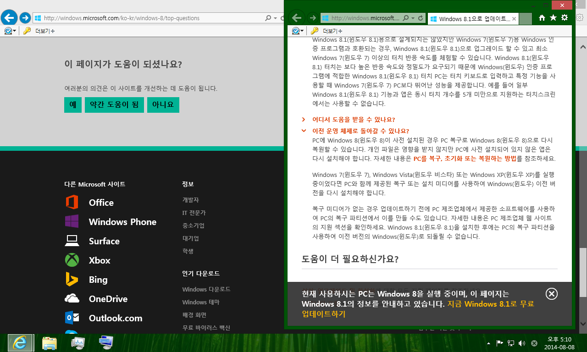Screen dimensions: 587x352
Task: Open gear settings of the background IE window
Action: coord(580,17)
